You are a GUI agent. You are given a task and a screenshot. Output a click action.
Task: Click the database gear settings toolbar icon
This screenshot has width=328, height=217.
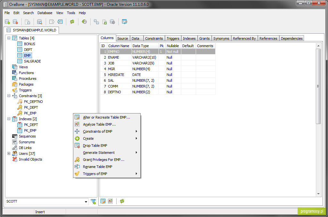pyautogui.click(x=112, y=21)
